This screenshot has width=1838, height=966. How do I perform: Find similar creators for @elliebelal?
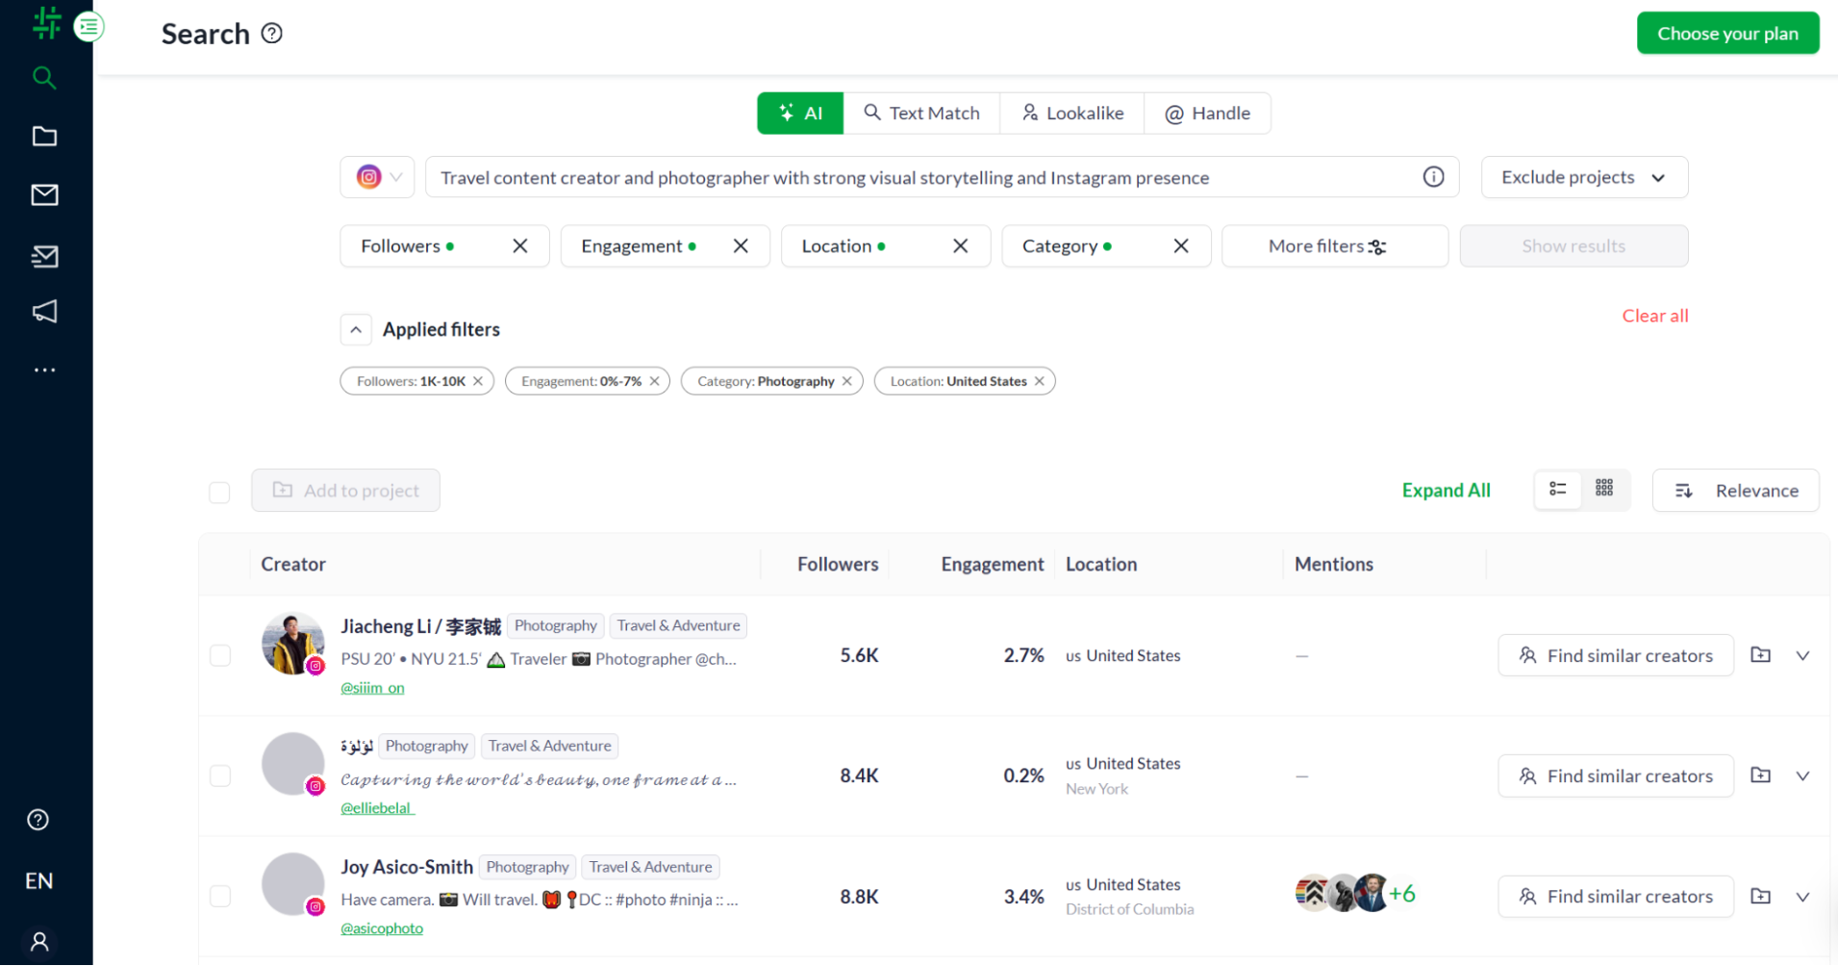(x=1616, y=775)
